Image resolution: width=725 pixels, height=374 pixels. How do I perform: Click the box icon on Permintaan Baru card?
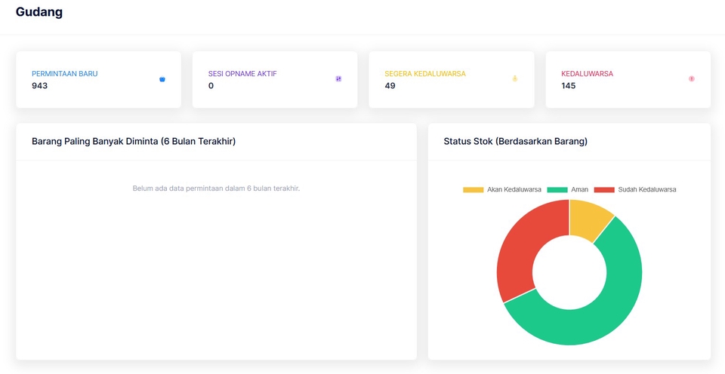point(162,79)
